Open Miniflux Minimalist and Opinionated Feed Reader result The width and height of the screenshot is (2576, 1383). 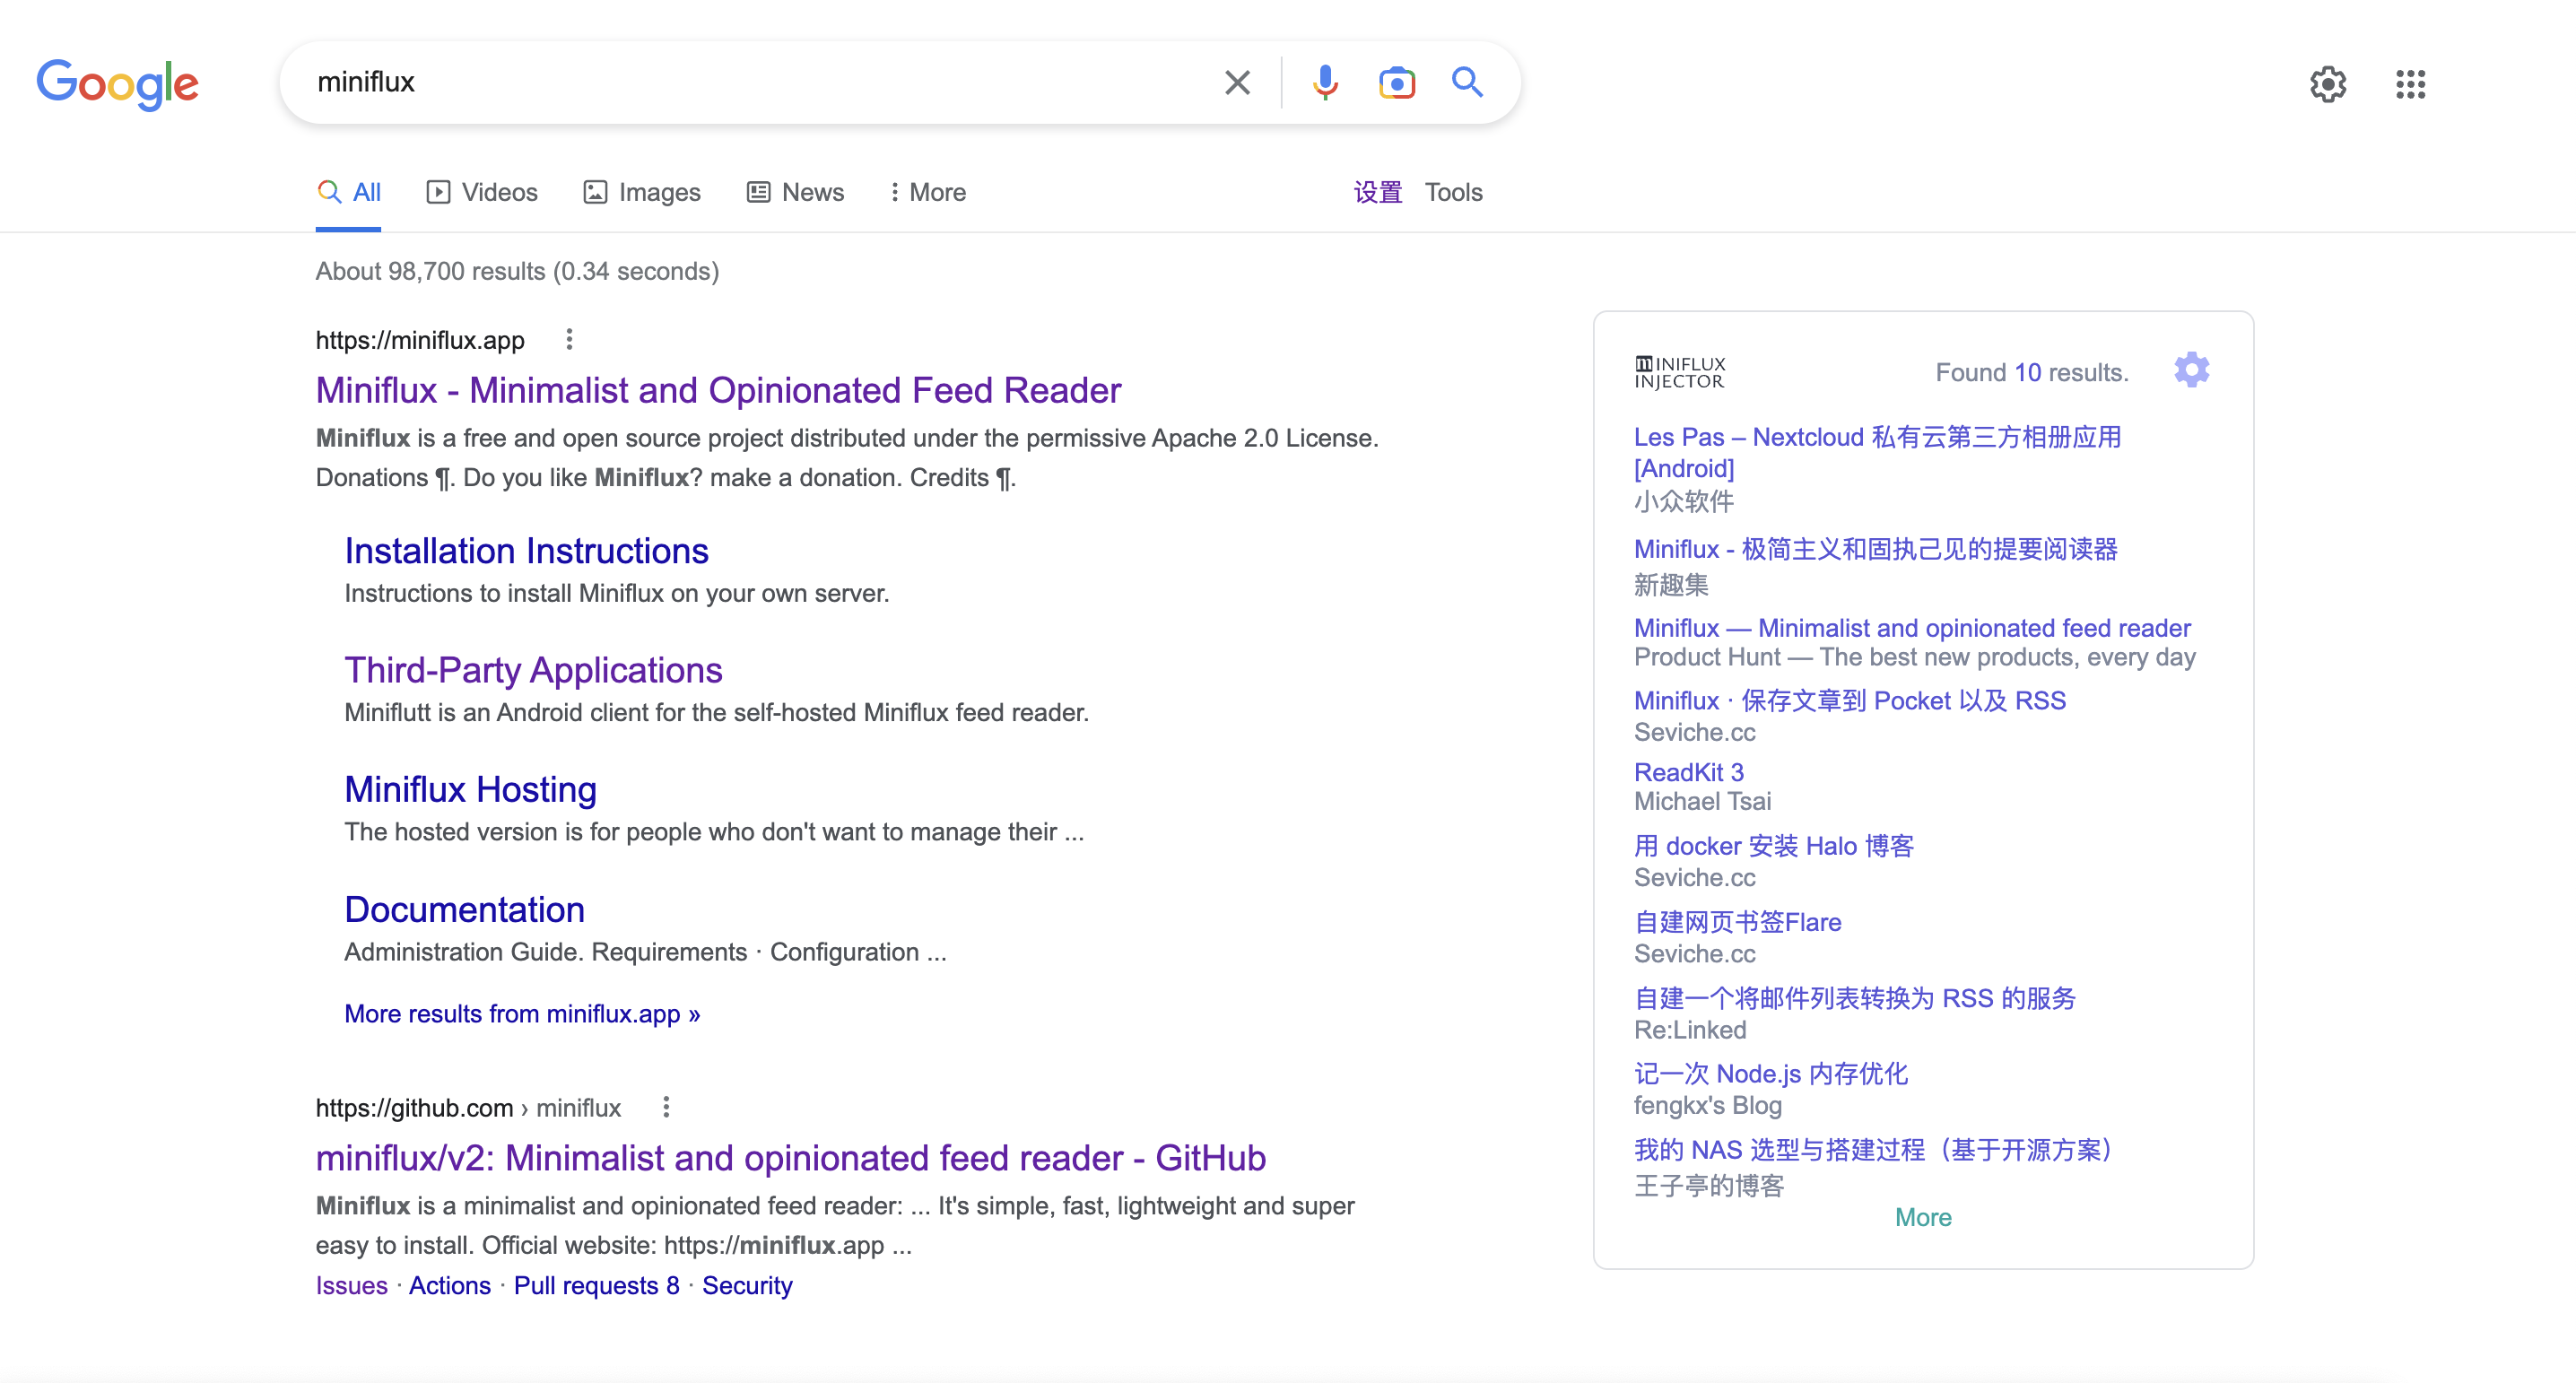pyautogui.click(x=718, y=390)
